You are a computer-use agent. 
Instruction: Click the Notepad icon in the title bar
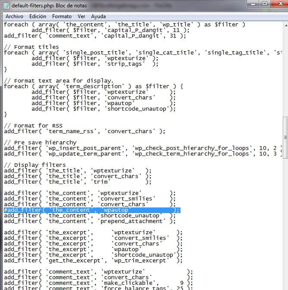[6, 6]
